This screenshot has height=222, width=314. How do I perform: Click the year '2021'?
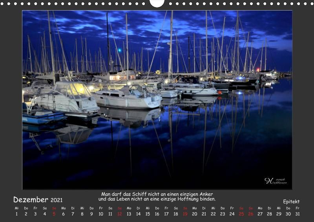coord(57,200)
